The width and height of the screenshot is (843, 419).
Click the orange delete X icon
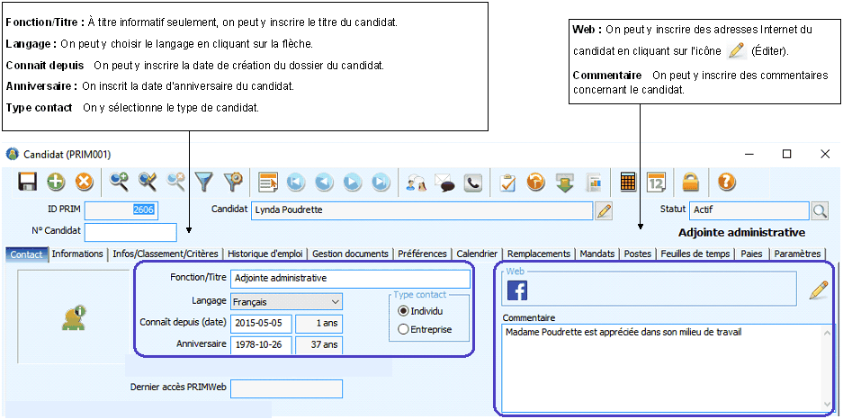84,183
